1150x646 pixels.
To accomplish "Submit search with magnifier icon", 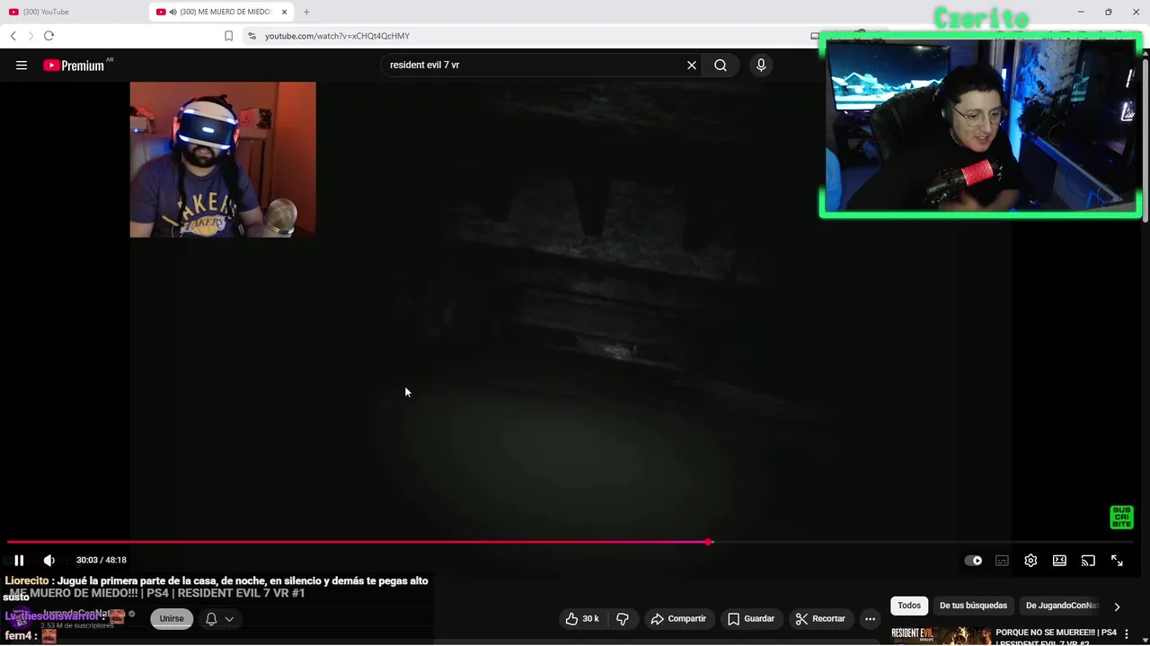I will [x=721, y=65].
